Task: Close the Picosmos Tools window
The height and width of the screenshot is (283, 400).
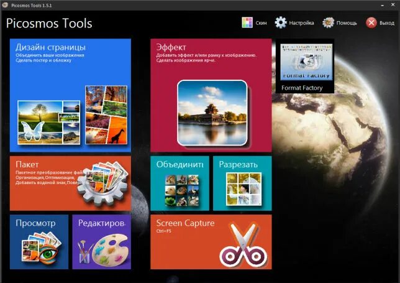Action: click(393, 4)
